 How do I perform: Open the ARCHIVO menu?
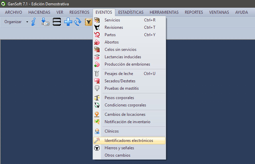tap(13, 12)
